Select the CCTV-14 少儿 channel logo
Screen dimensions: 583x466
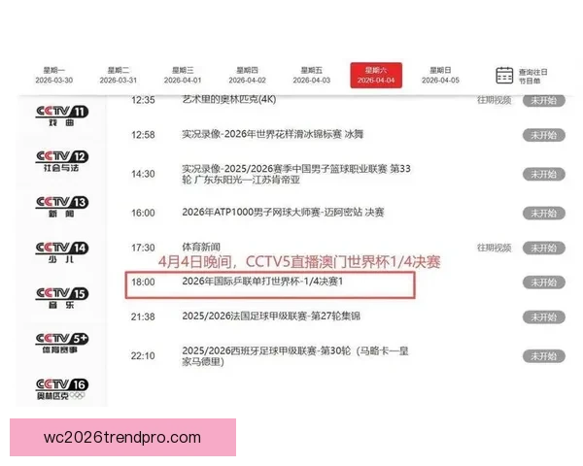coord(62,252)
